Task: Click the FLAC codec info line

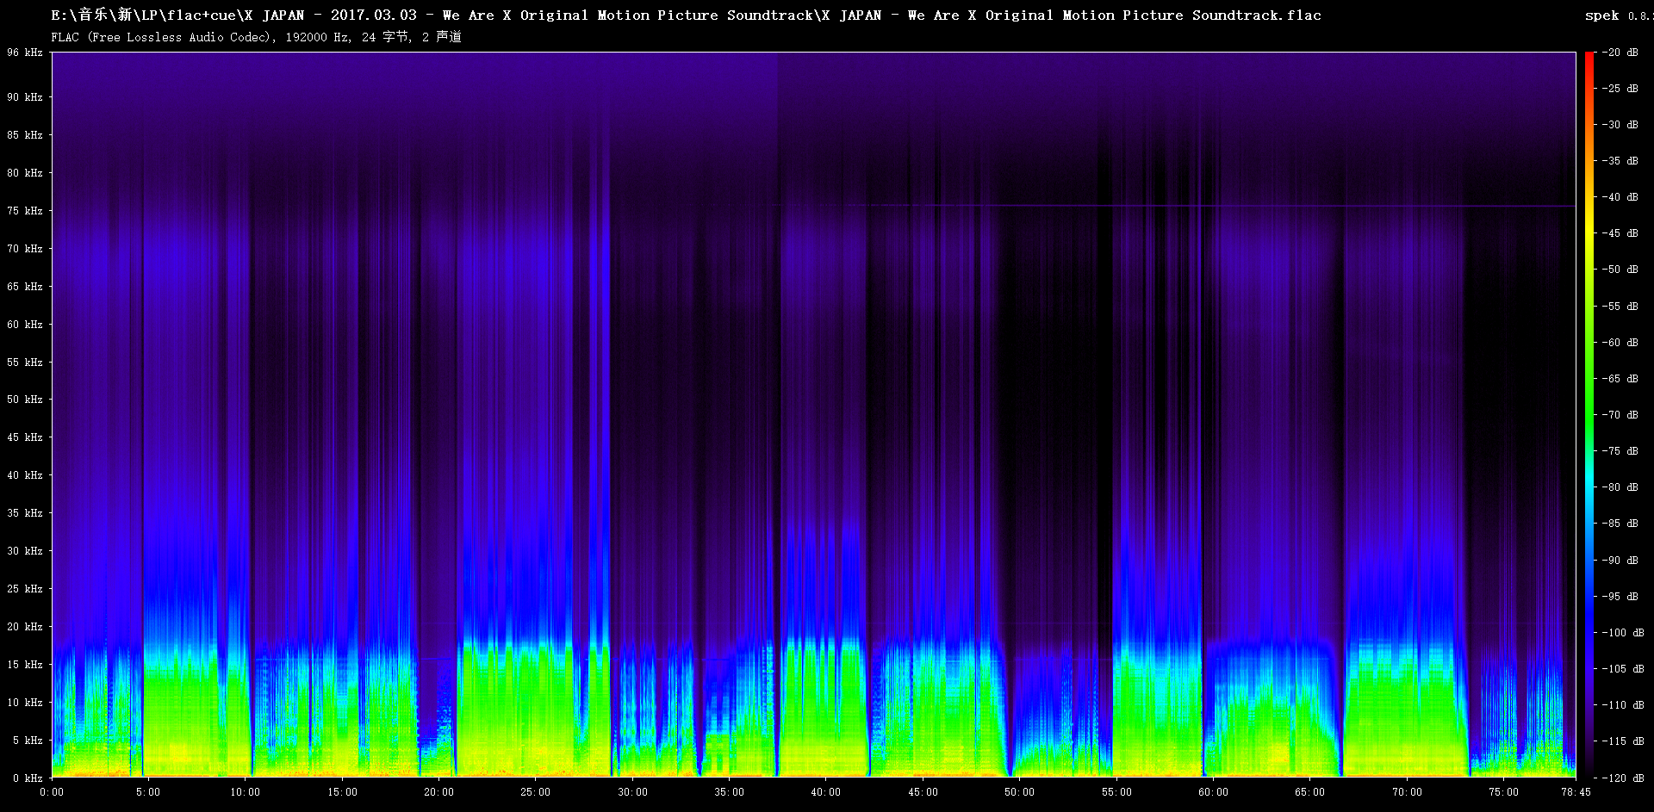Action: coord(256,37)
